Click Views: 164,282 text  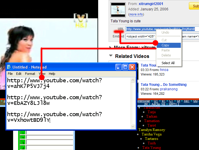(x=152, y=94)
